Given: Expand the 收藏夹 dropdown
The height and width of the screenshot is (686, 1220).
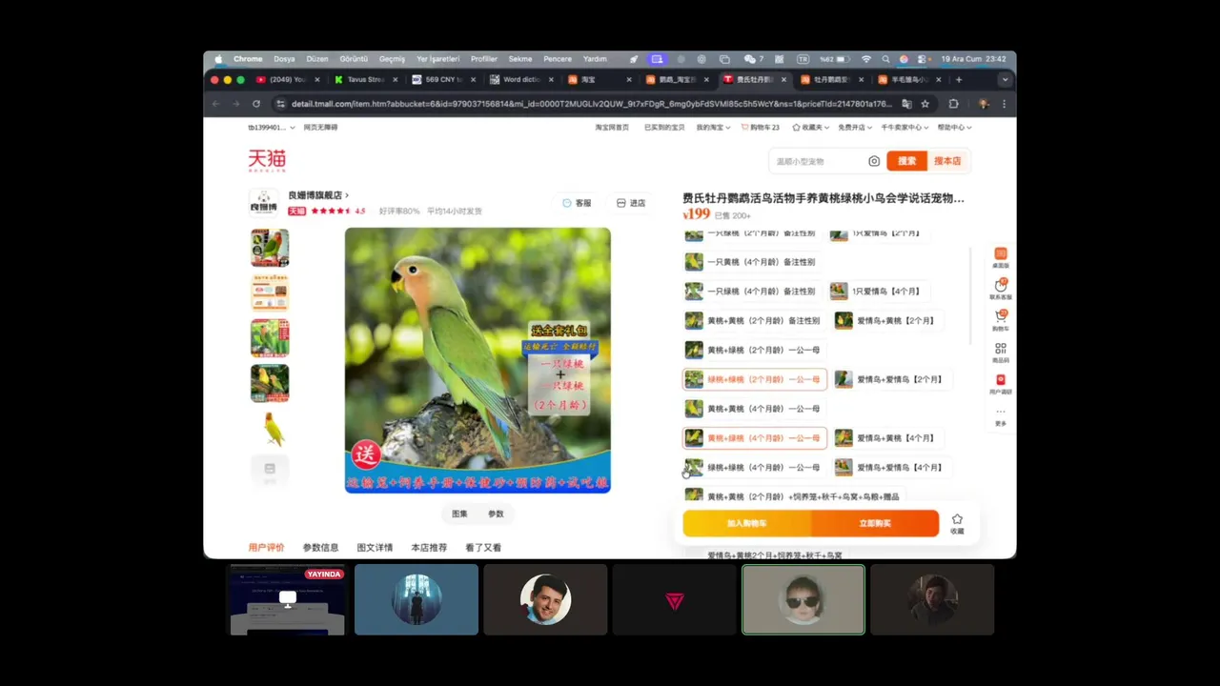Looking at the screenshot, I should [x=809, y=127].
